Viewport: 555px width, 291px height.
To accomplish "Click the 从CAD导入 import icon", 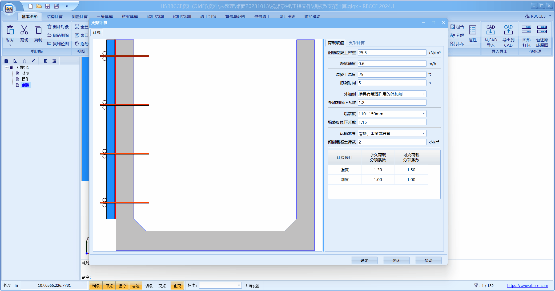I will click(x=490, y=30).
